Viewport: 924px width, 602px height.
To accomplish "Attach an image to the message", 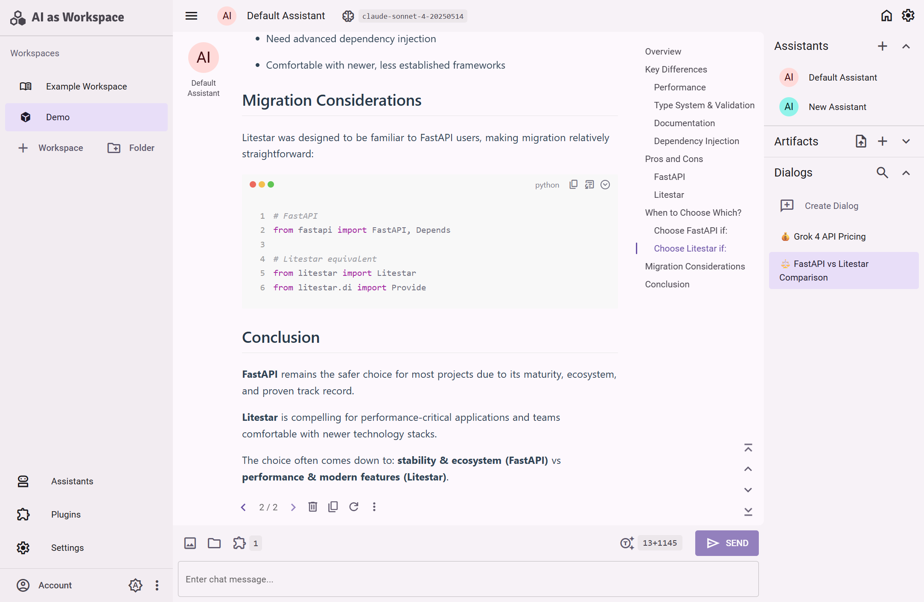I will (190, 543).
